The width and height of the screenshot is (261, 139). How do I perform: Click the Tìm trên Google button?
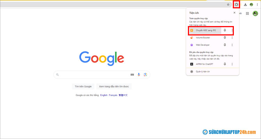(83, 87)
